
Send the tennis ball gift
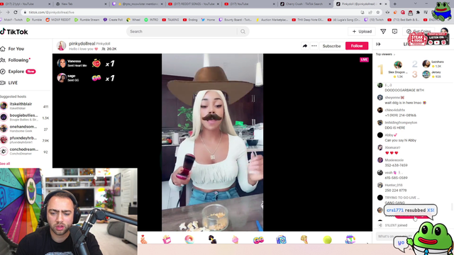point(327,239)
